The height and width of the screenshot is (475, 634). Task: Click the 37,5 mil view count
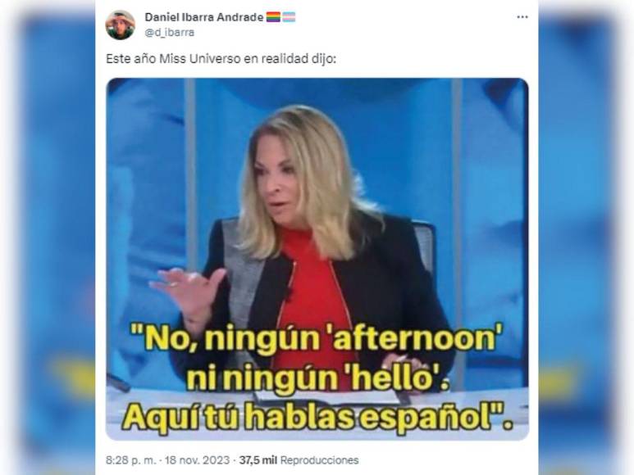(x=258, y=460)
